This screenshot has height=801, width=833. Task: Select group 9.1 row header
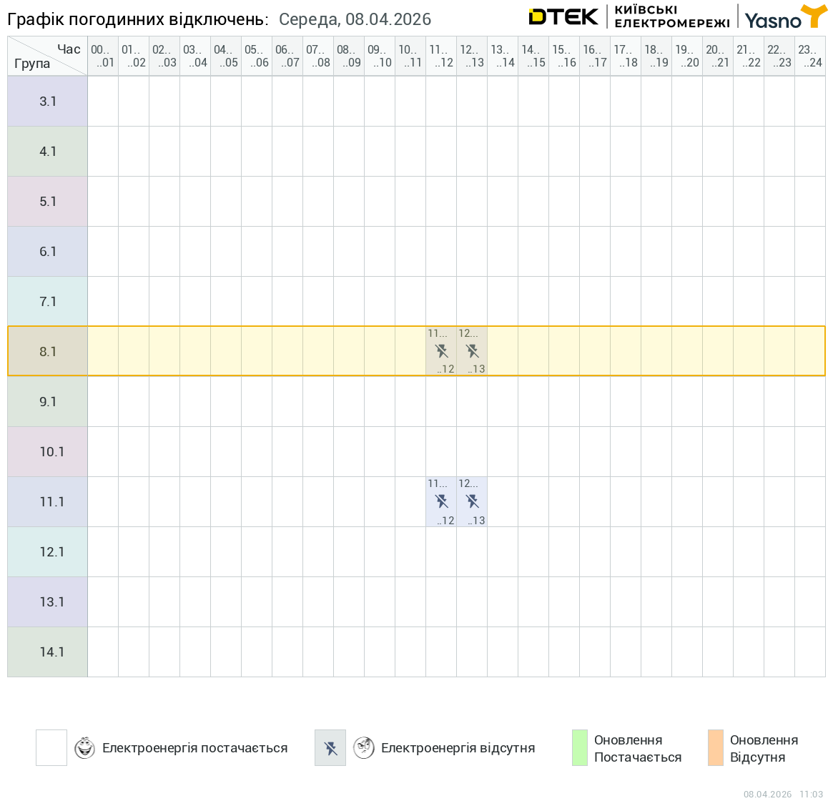48,401
